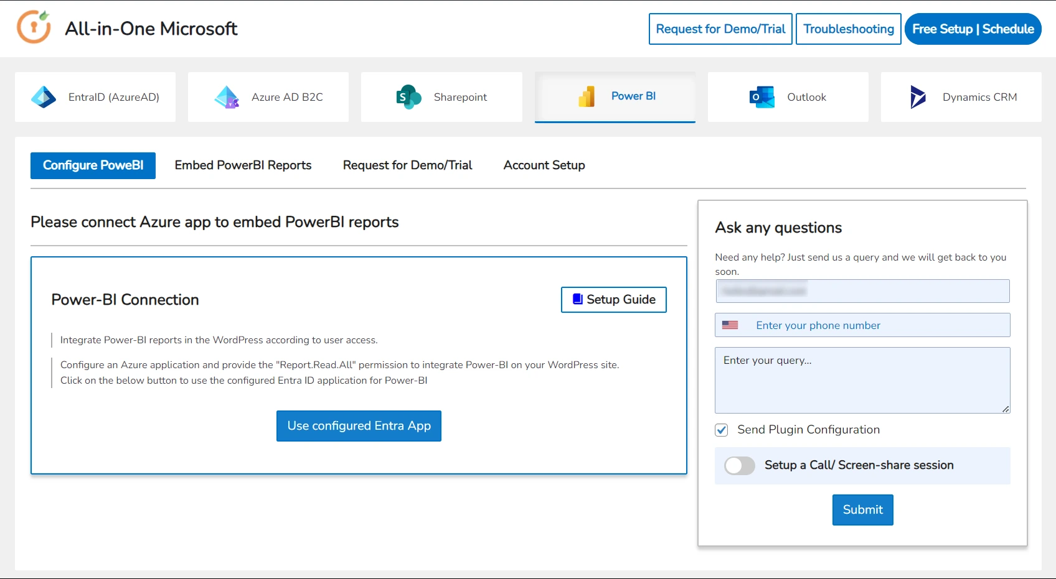Submit the query form
Screen dimensions: 1056x579
863,510
